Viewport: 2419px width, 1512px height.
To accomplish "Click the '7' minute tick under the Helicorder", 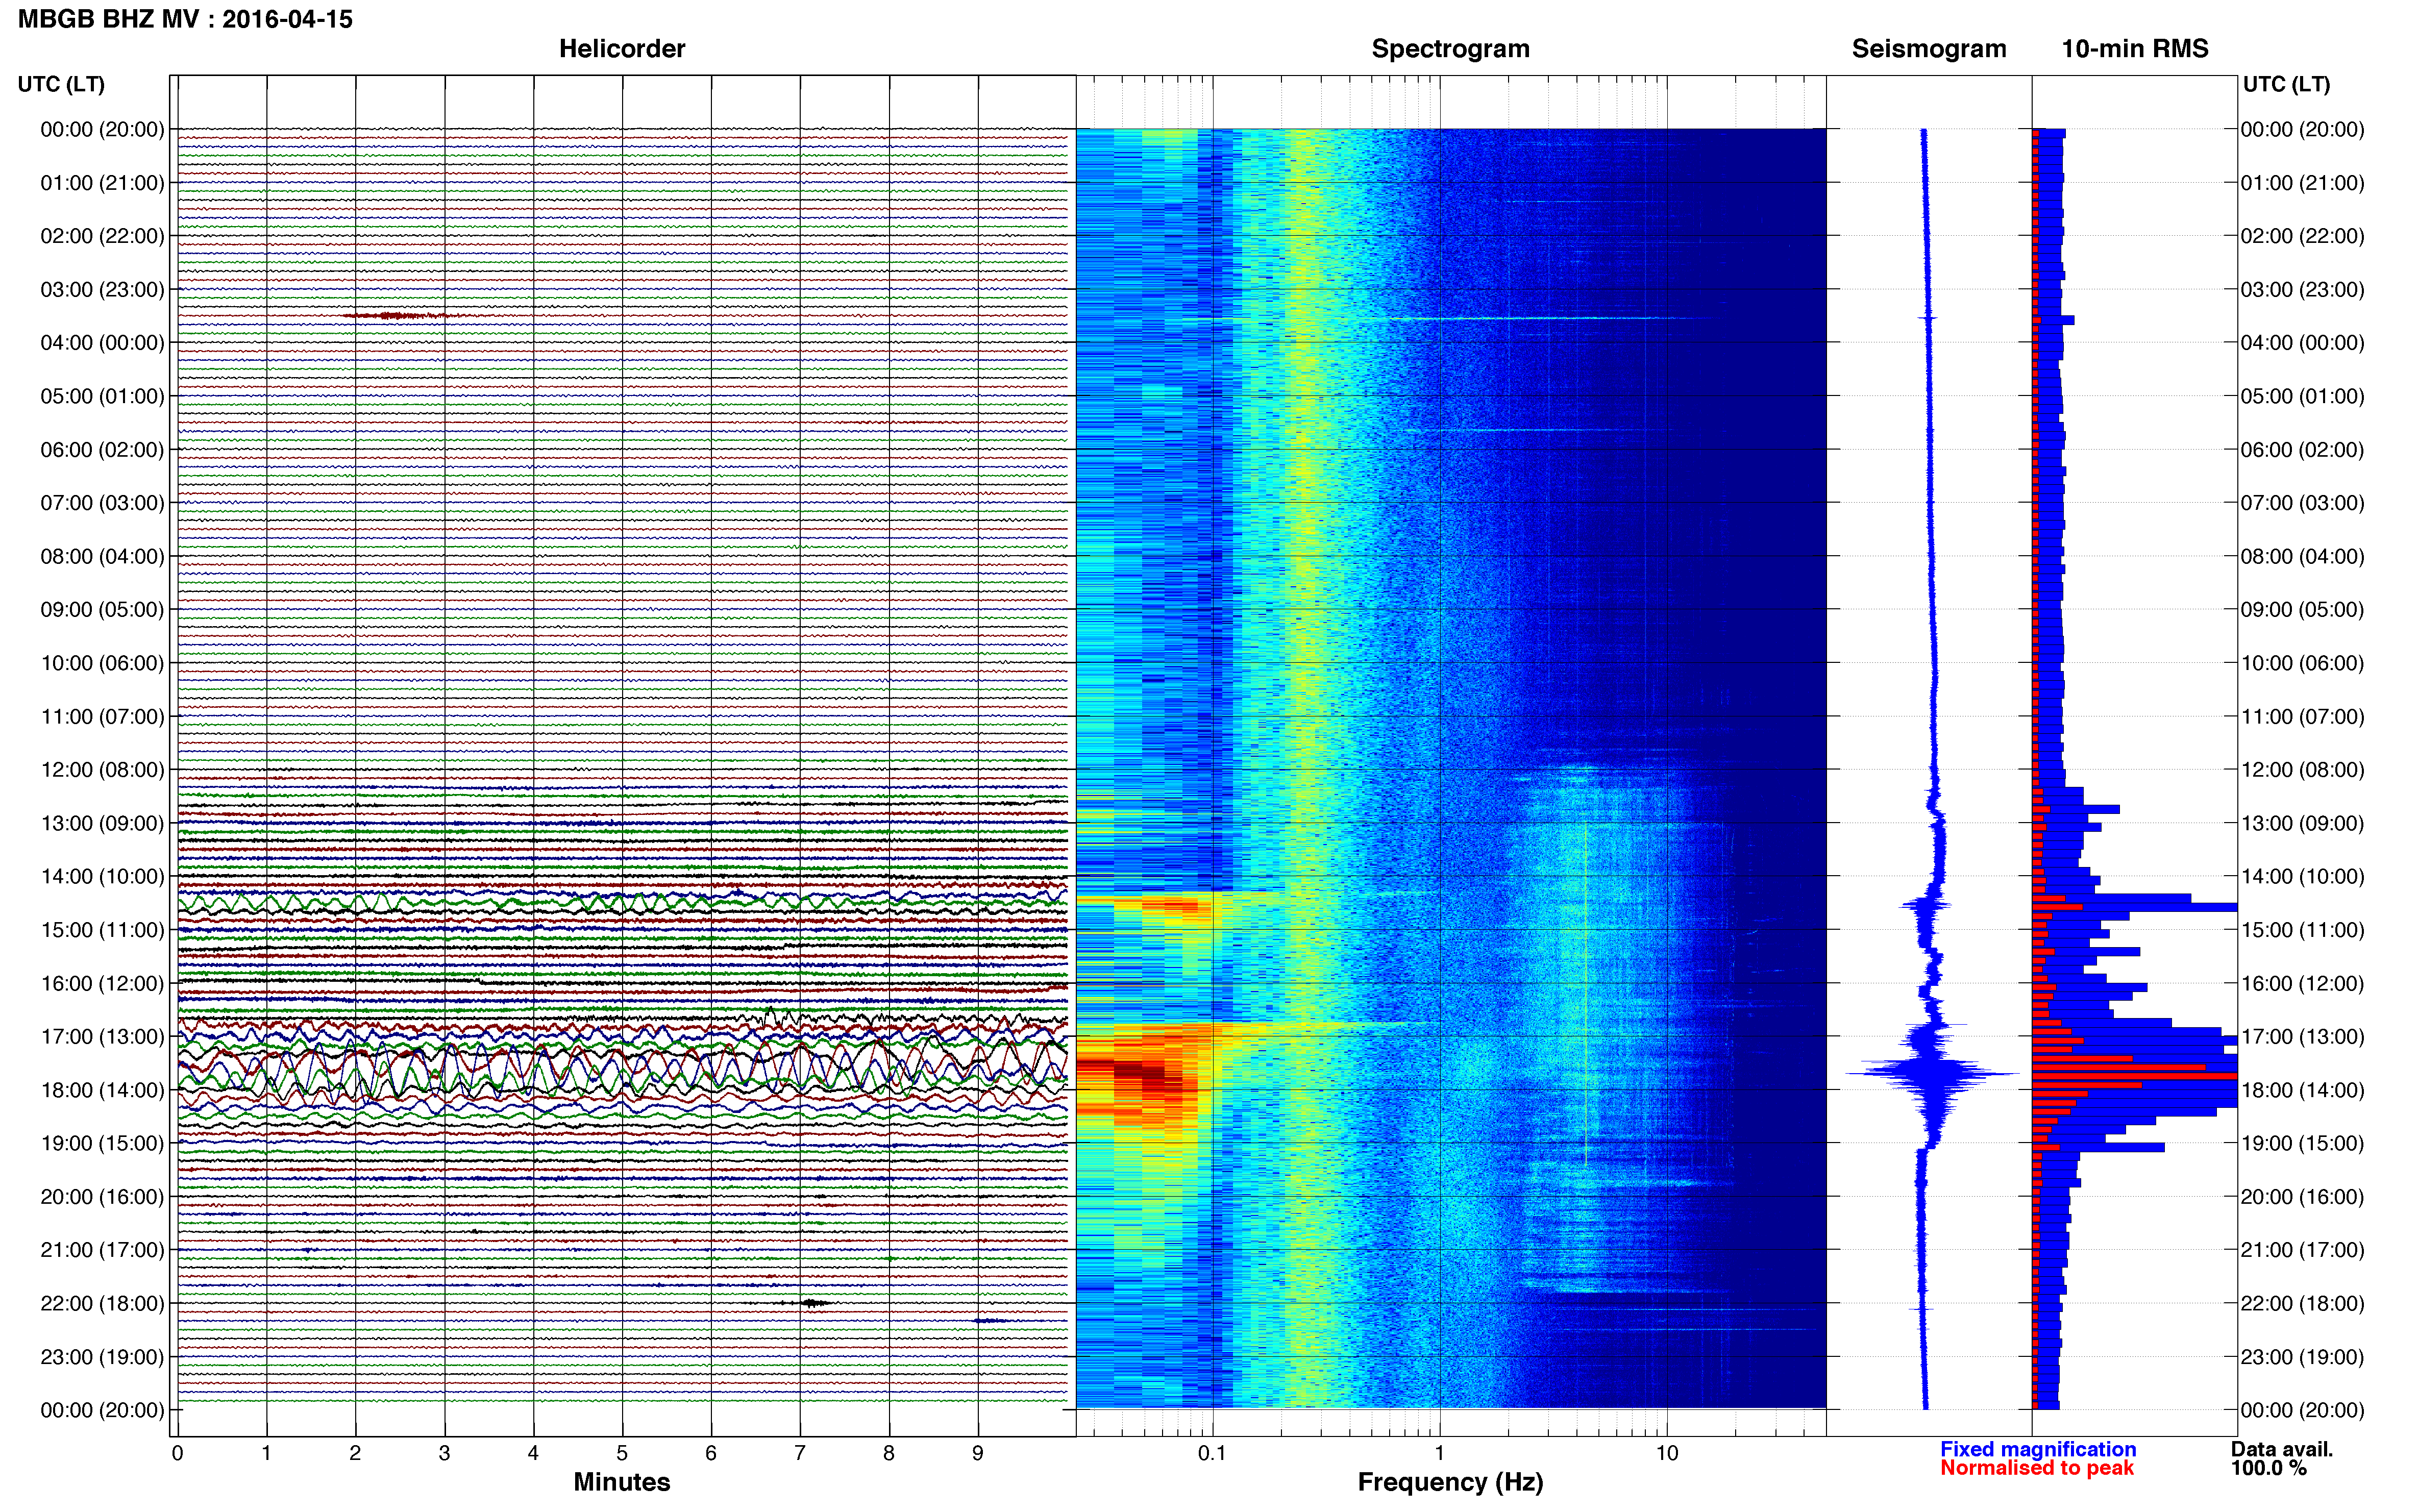I will coord(800,1453).
